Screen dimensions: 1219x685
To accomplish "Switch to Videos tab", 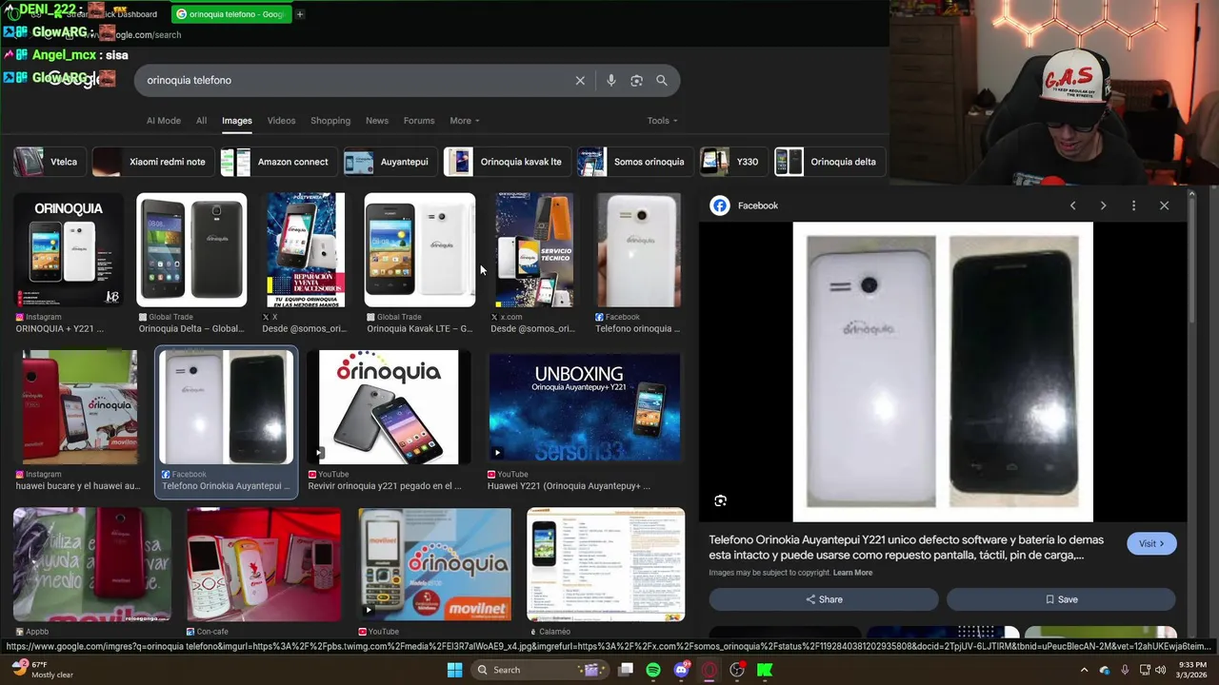I will 281,121.
